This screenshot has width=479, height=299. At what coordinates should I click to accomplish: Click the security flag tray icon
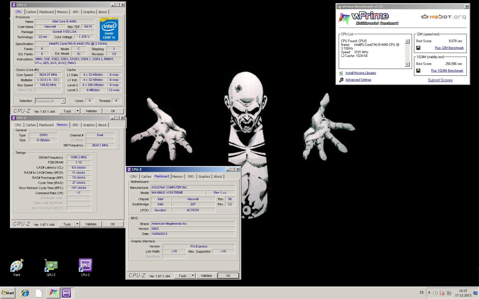click(442, 293)
